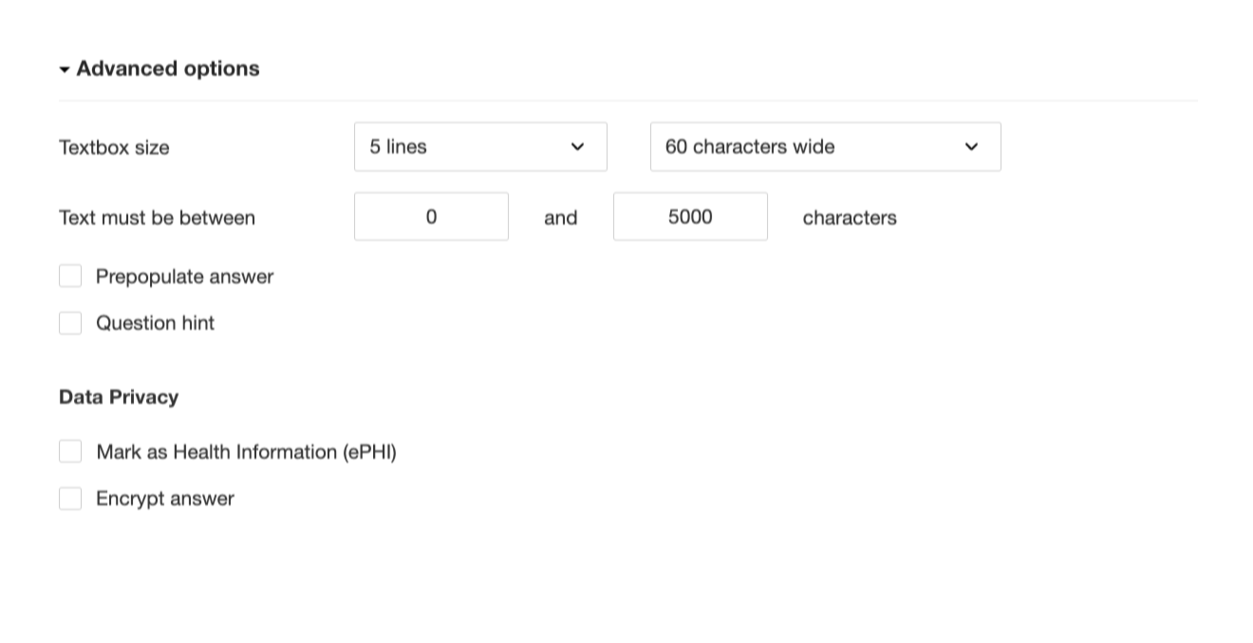The height and width of the screenshot is (643, 1253).
Task: Focus the maximum characters field showing 5000
Action: pyautogui.click(x=690, y=217)
